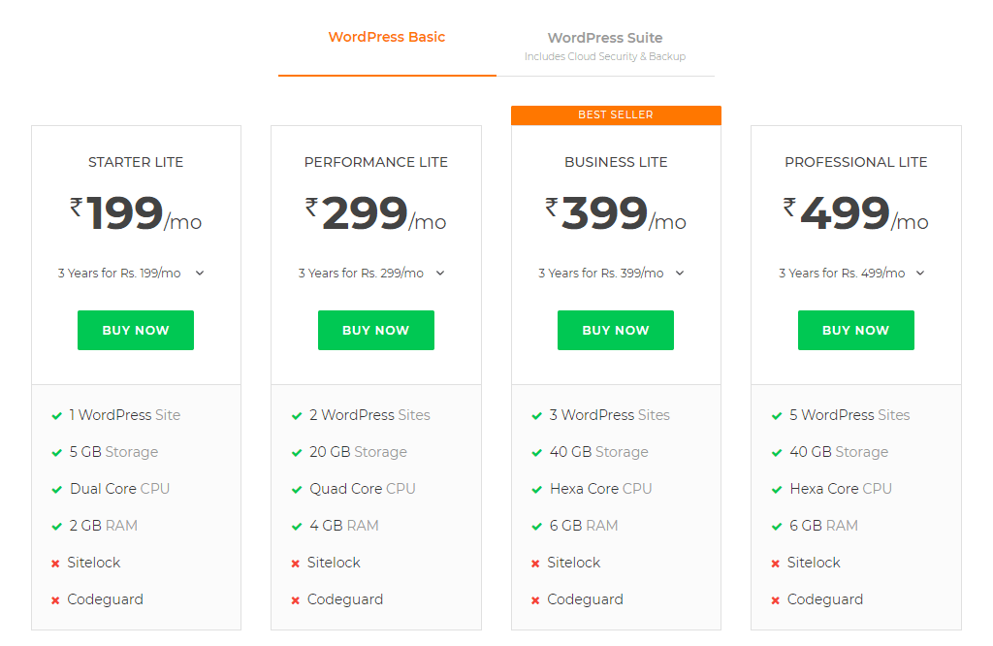Click BUY NOW under Business Lite
Screen dimensions: 993x646
click(616, 330)
